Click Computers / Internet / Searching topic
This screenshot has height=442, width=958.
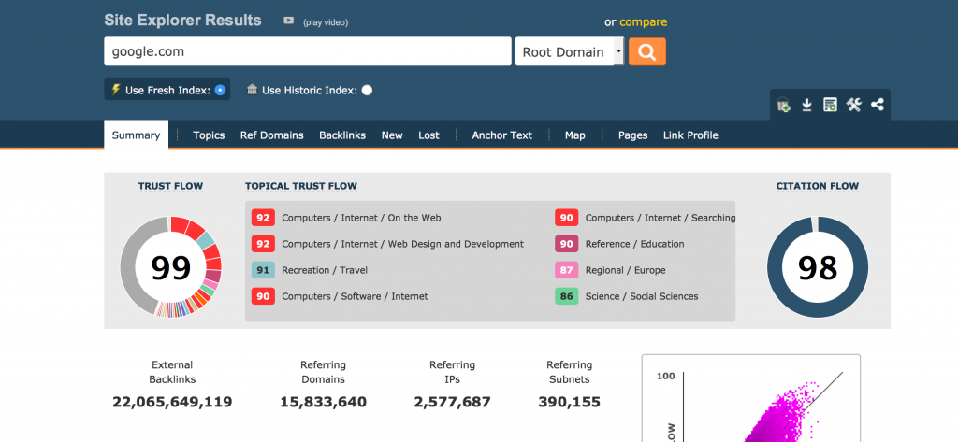[x=660, y=218]
